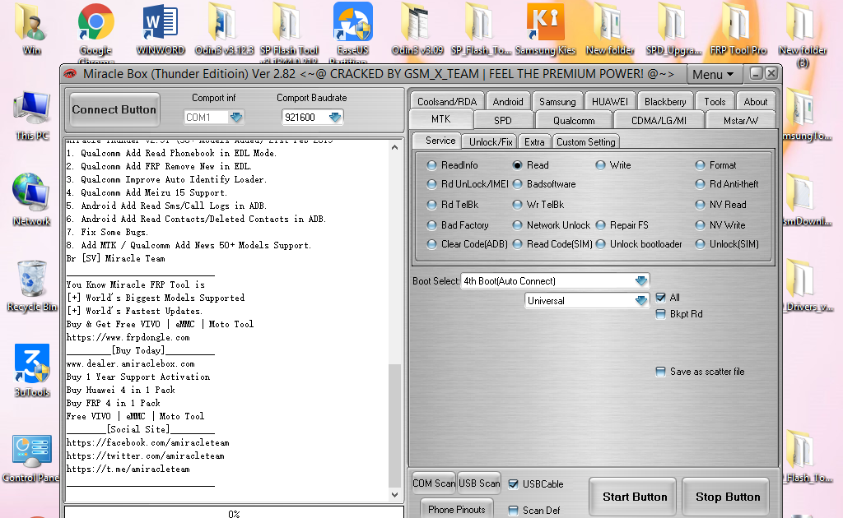The height and width of the screenshot is (518, 843).
Task: Open the Win user folder icon
Action: coord(31,30)
